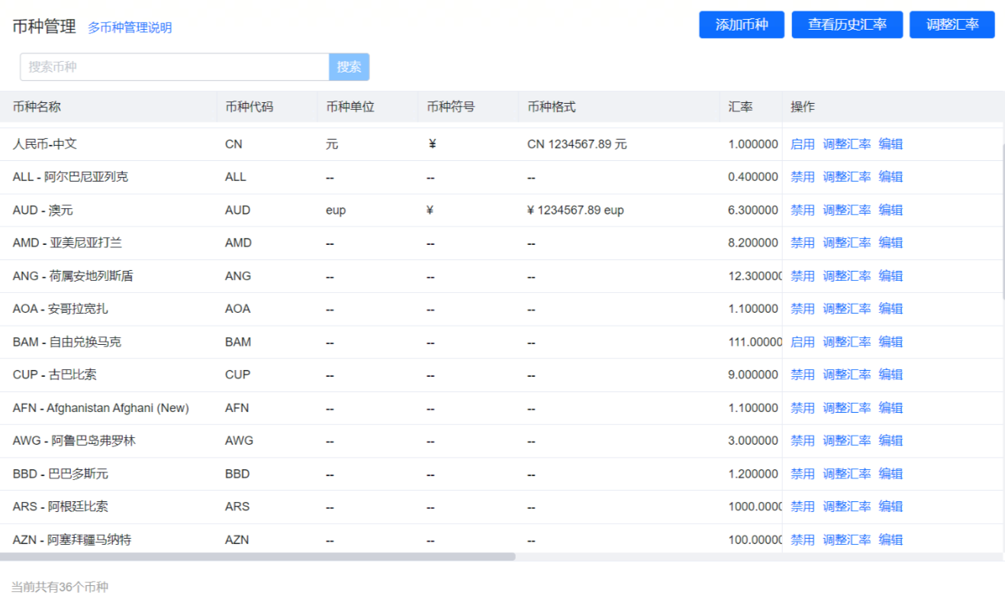Disable CUP 古巴比索
The height and width of the screenshot is (599, 1005).
click(x=803, y=374)
